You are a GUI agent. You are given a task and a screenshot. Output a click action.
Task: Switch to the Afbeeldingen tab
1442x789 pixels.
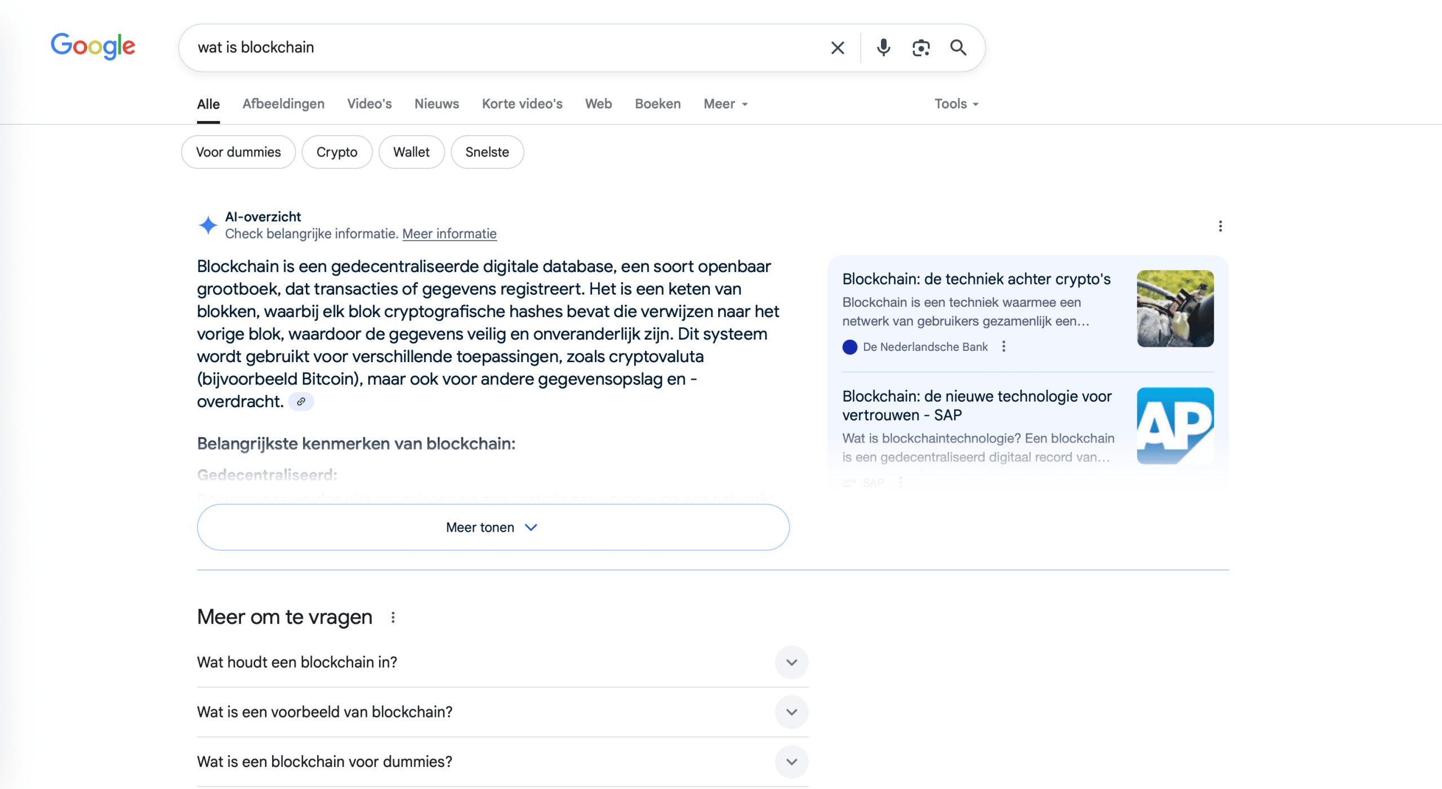pyautogui.click(x=283, y=104)
